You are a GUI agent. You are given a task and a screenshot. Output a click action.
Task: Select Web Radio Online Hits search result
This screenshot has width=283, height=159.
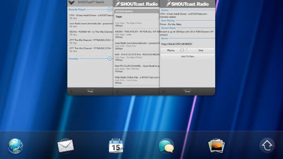pos(137,80)
